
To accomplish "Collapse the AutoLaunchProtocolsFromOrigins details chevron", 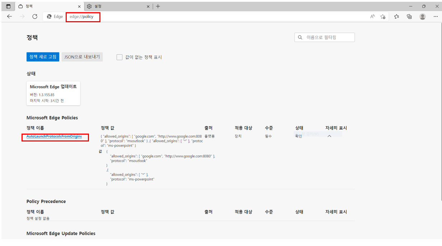I will click(x=329, y=136).
